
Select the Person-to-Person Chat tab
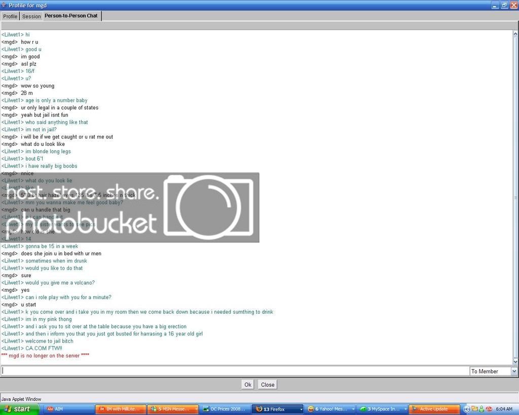[x=71, y=16]
